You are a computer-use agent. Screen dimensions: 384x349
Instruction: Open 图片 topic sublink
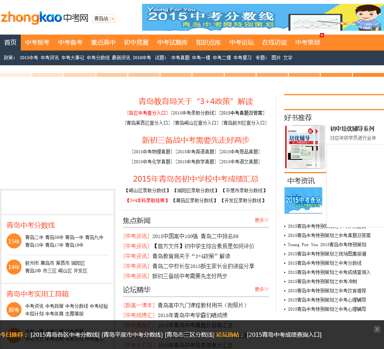(276, 58)
